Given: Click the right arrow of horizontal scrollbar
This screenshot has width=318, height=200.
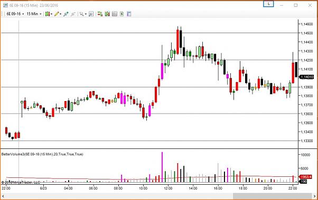Looking at the screenshot, I should click(x=315, y=196).
